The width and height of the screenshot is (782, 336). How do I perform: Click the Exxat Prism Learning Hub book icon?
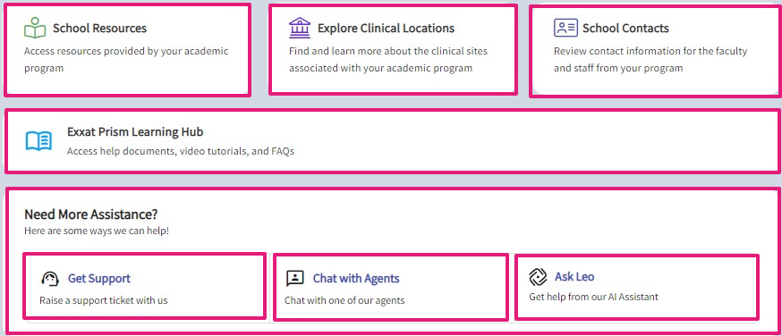tap(38, 141)
